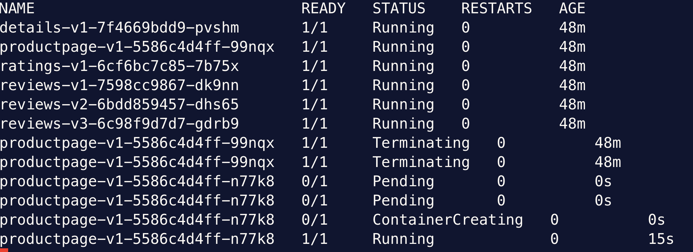Click ratings-v1-6cf6bc7c85-7b75x pod name

point(119,66)
